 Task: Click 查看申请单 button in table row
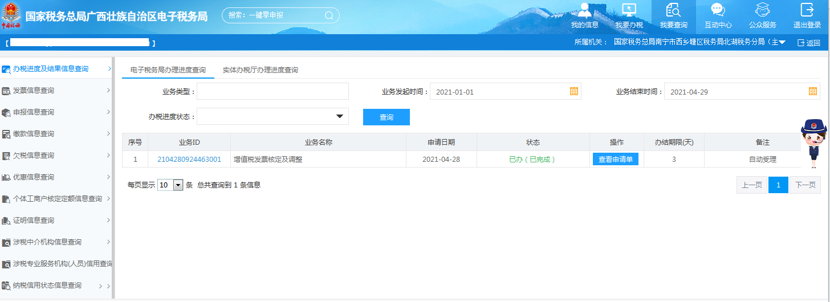pos(615,160)
